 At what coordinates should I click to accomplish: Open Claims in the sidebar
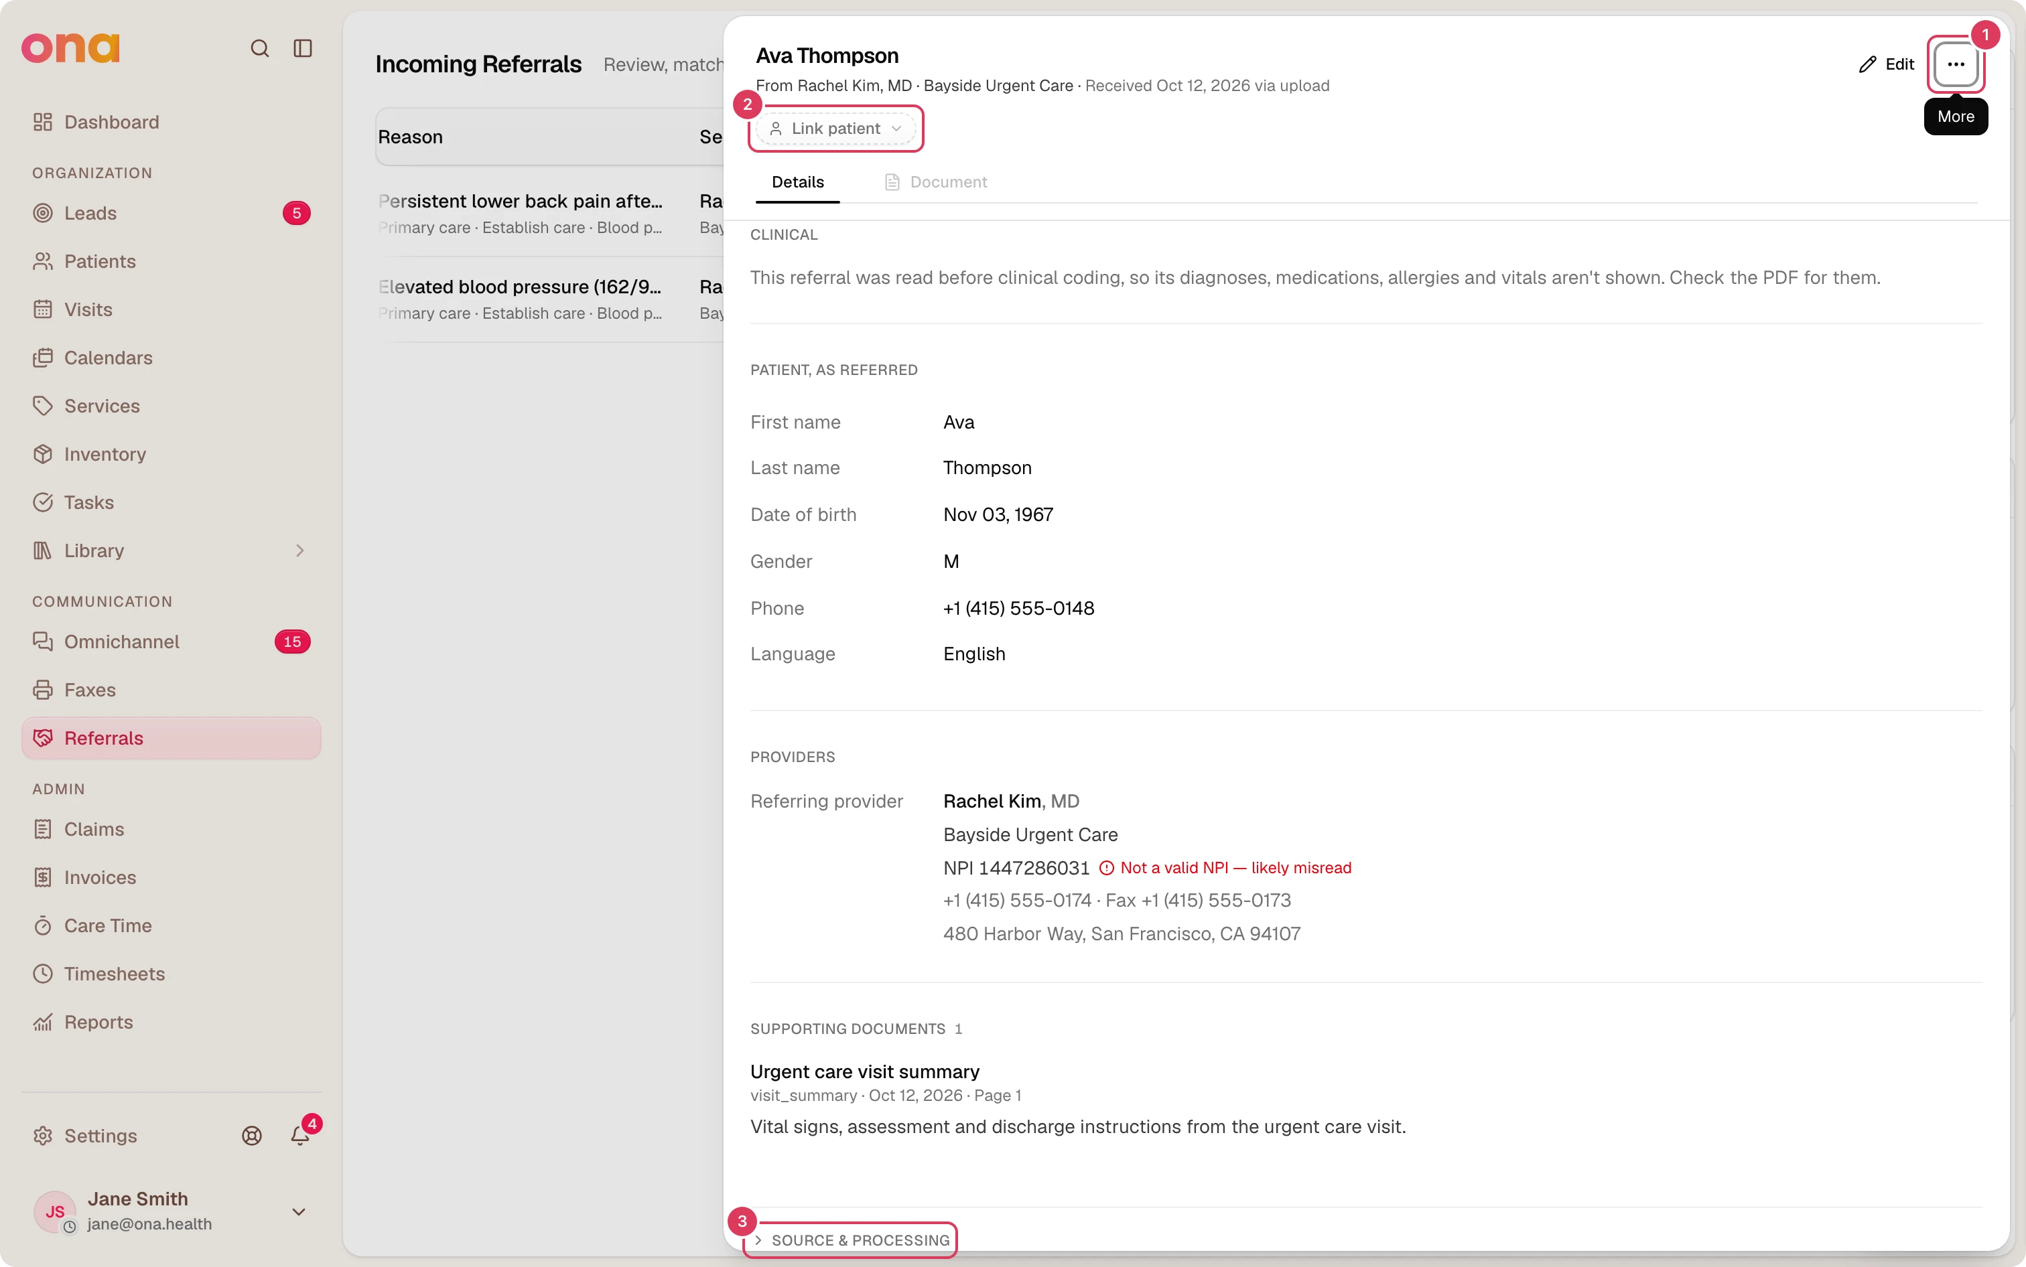(171, 829)
